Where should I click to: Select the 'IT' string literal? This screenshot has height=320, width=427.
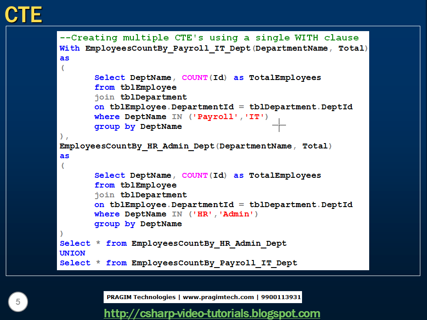255,116
